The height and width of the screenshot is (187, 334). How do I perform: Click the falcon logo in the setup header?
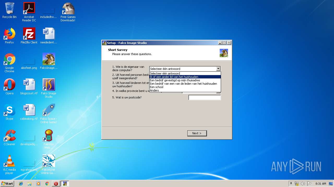pyautogui.click(x=224, y=53)
